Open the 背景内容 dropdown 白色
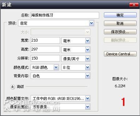Image resolution: width=140 pixels, height=116 pixels. tap(60, 76)
